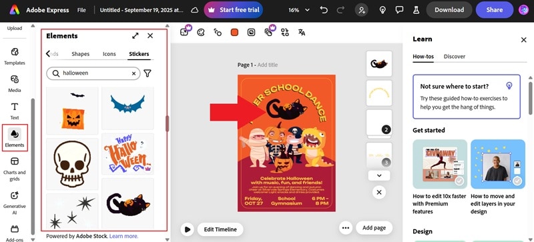Click the Edit Timeline button
This screenshot has width=534, height=242.
[x=220, y=229]
